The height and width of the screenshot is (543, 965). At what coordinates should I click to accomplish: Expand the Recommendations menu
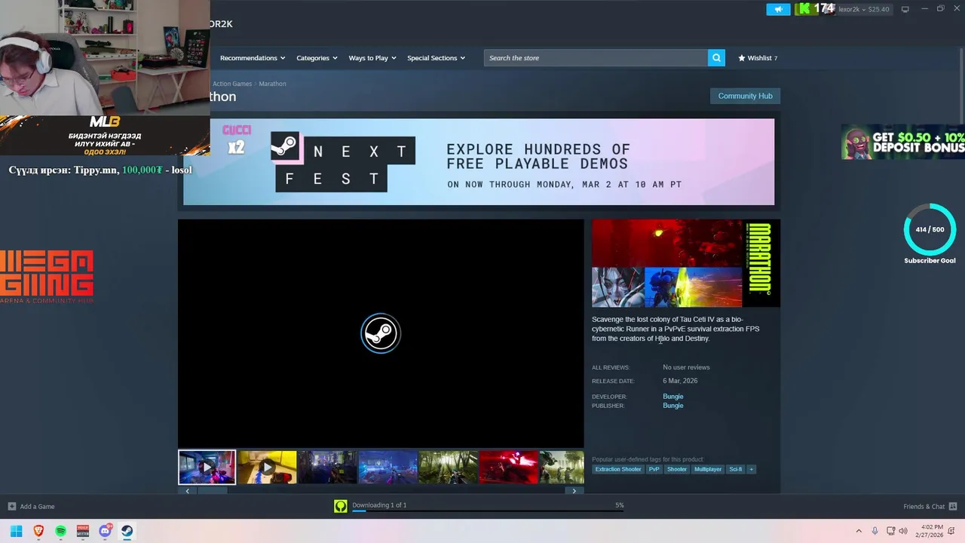(253, 58)
